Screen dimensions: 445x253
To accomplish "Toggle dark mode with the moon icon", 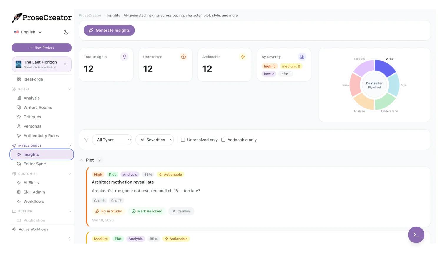I will point(66,32).
